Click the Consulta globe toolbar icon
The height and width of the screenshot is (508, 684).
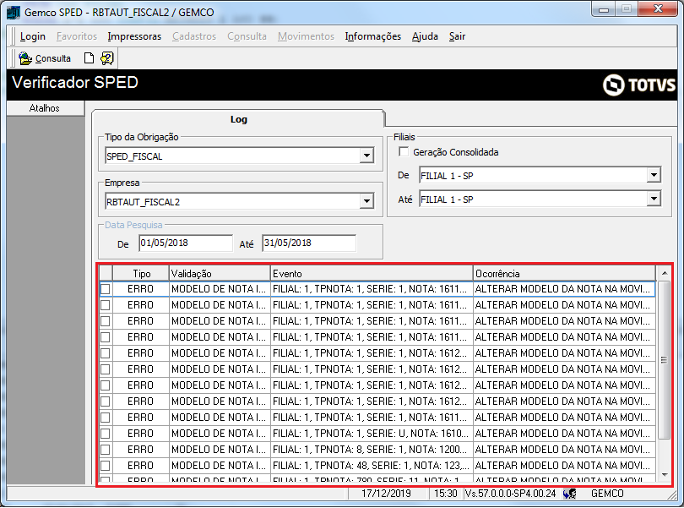click(25, 58)
